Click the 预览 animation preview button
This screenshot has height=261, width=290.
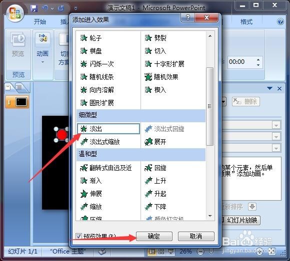tap(18, 44)
